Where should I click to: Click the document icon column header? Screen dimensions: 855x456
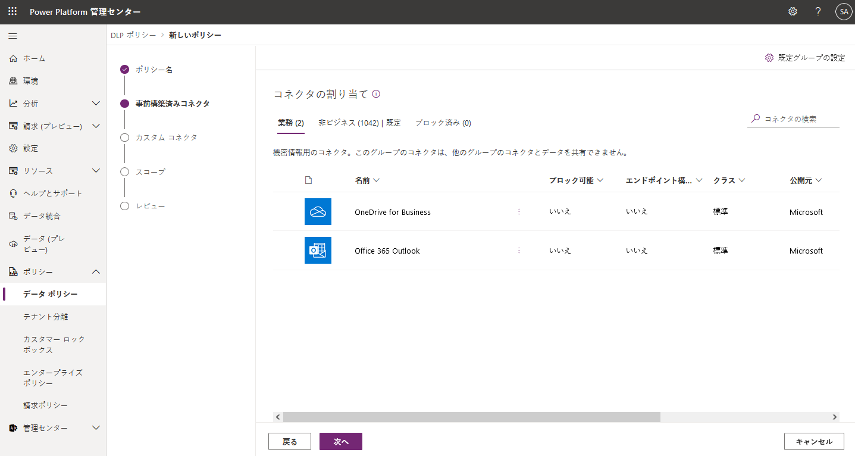pos(308,180)
